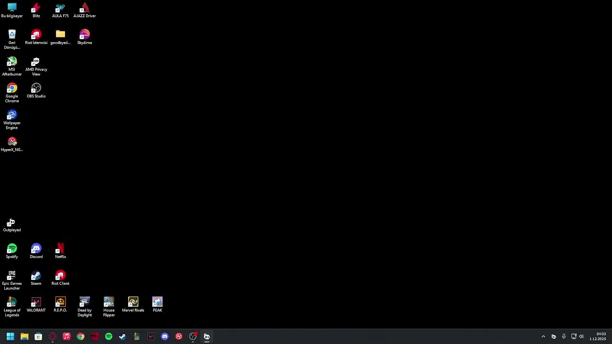Image resolution: width=612 pixels, height=344 pixels.
Task: Select the Marvel Rivals desktop shortcut
Action: pyautogui.click(x=133, y=305)
